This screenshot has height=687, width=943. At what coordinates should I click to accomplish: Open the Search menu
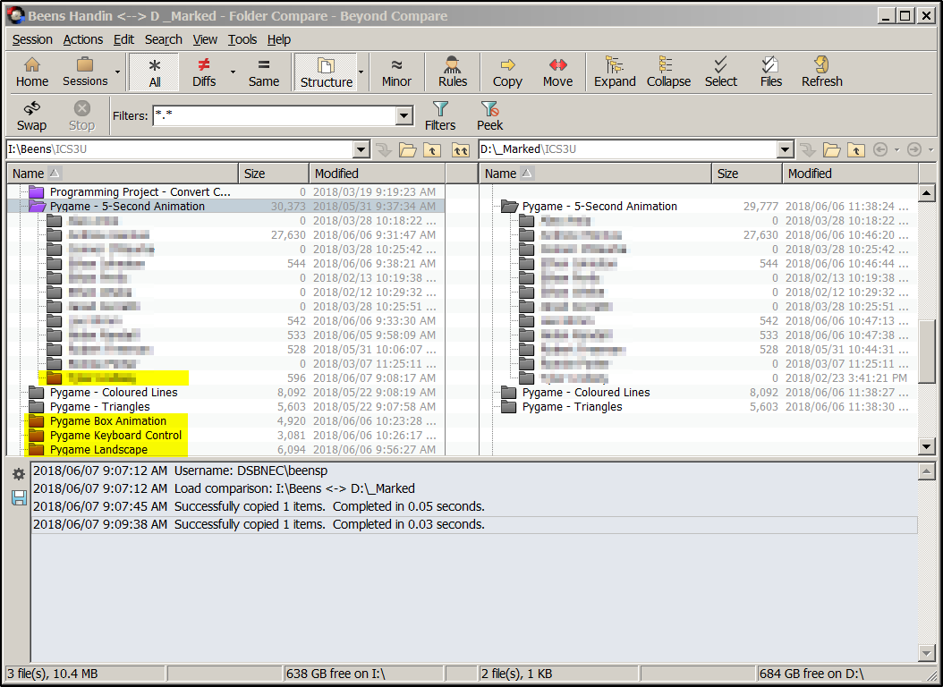(164, 39)
